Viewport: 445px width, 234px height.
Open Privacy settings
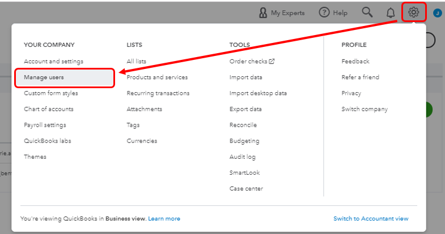[351, 93]
